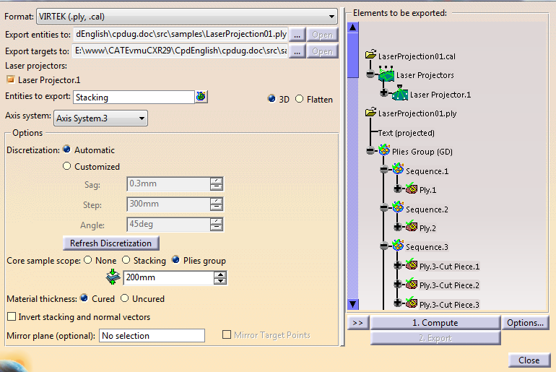This screenshot has height=372, width=556.
Task: Select the Laser Projectors node icon
Action: [386, 74]
